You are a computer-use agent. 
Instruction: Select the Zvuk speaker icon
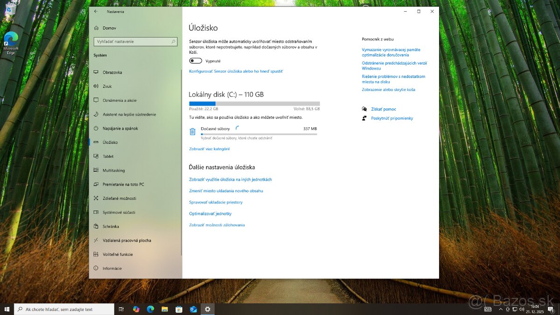(x=96, y=86)
